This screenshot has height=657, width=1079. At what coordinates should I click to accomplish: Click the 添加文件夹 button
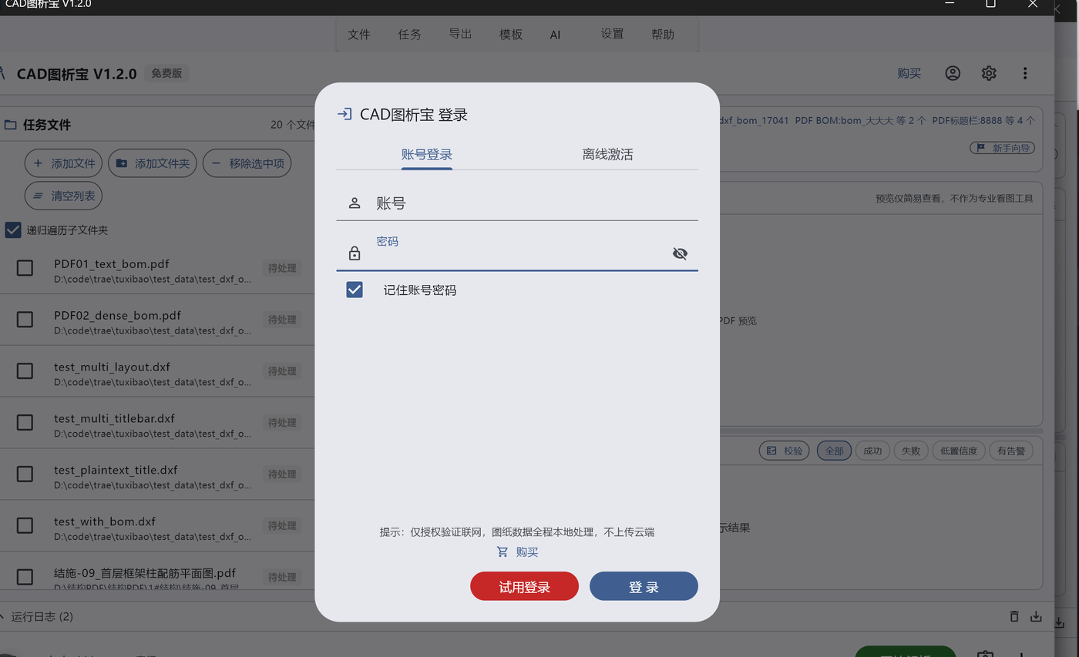click(x=153, y=163)
